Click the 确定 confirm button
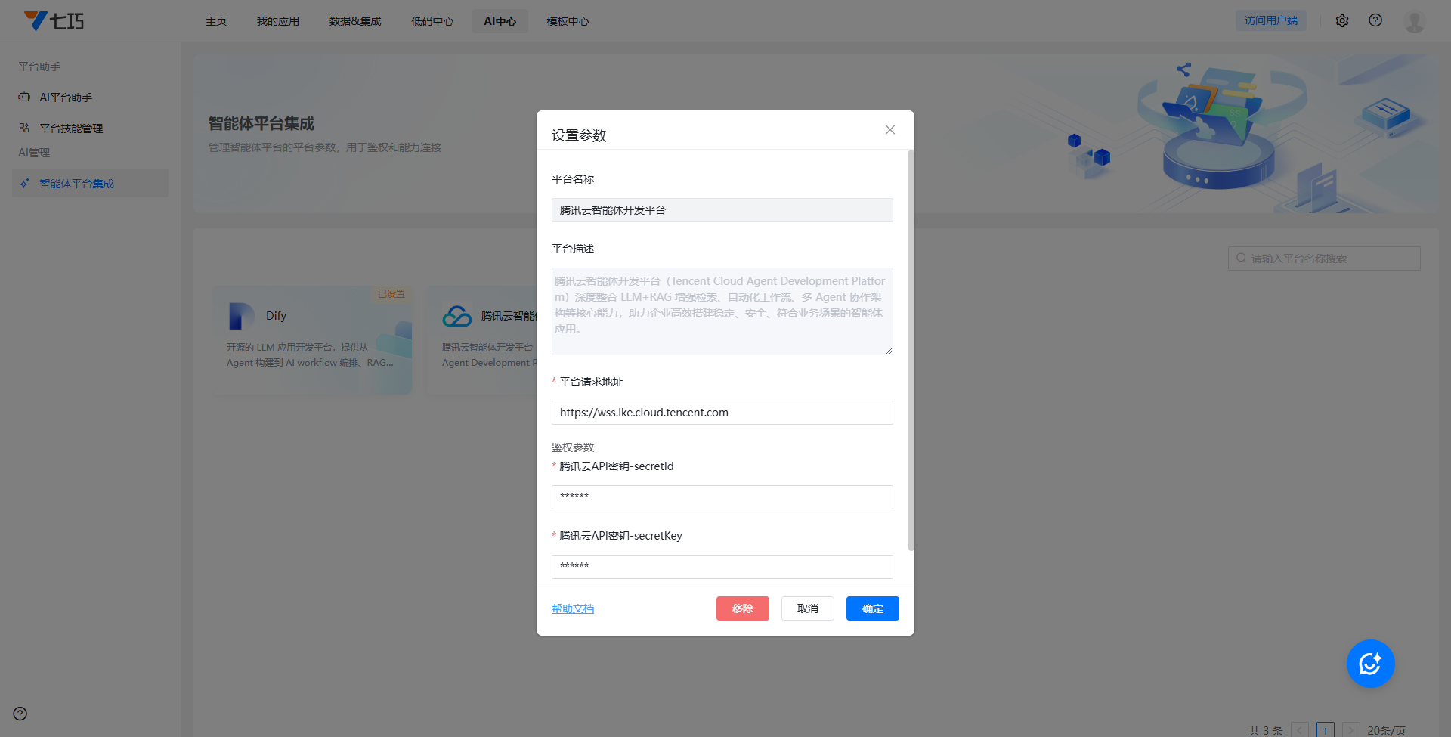1451x737 pixels. click(x=872, y=608)
